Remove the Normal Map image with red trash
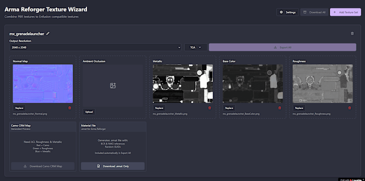The image size is (365, 181). click(x=70, y=108)
